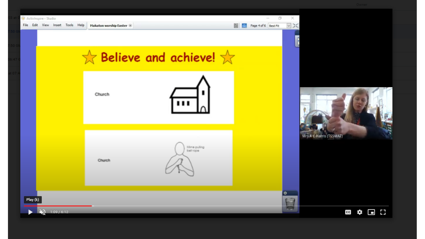The width and height of the screenshot is (425, 239).
Task: Open the Edit menu
Action: tap(35, 25)
